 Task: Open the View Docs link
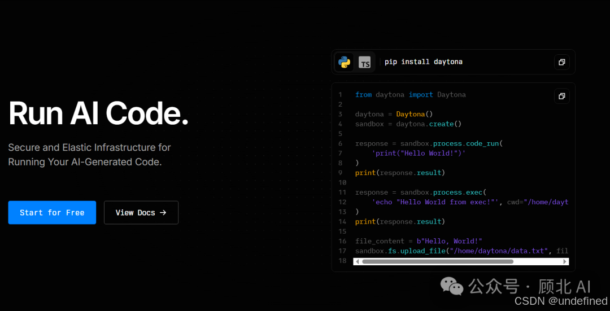tap(141, 213)
